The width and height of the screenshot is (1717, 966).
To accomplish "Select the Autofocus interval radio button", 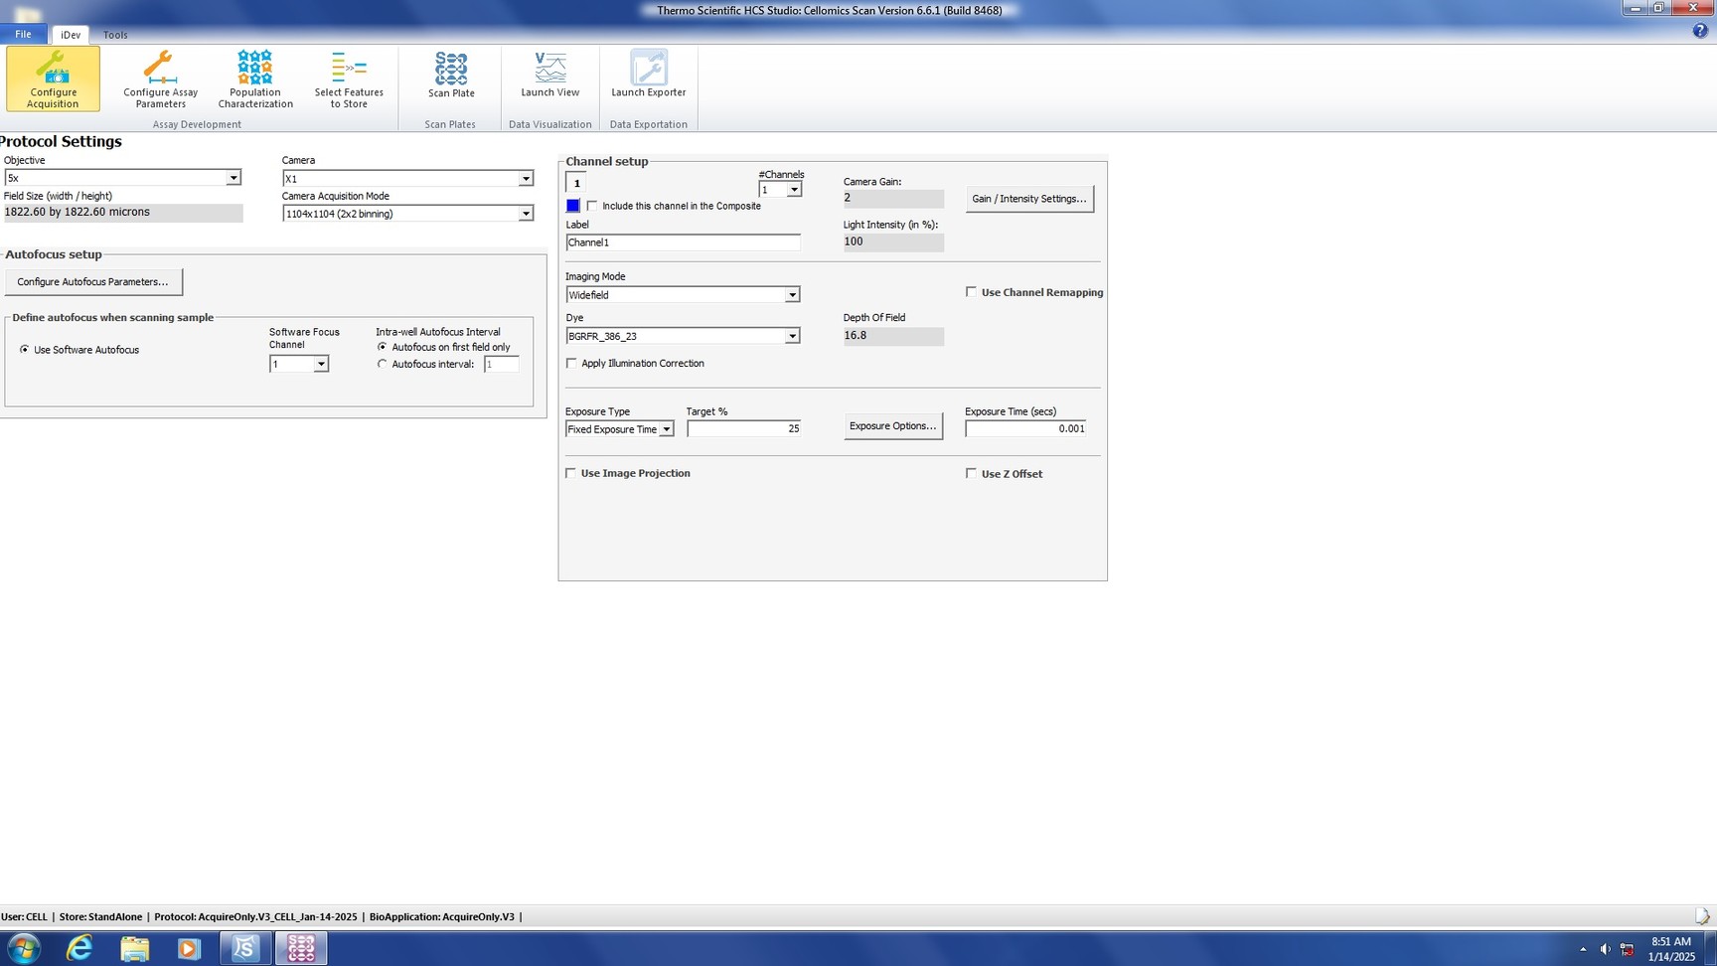I will coord(383,365).
